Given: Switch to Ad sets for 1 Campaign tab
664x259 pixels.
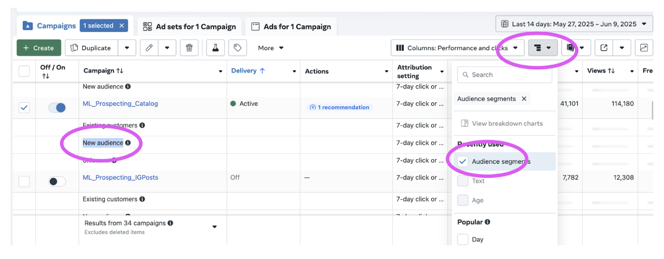Looking at the screenshot, I should coord(189,27).
